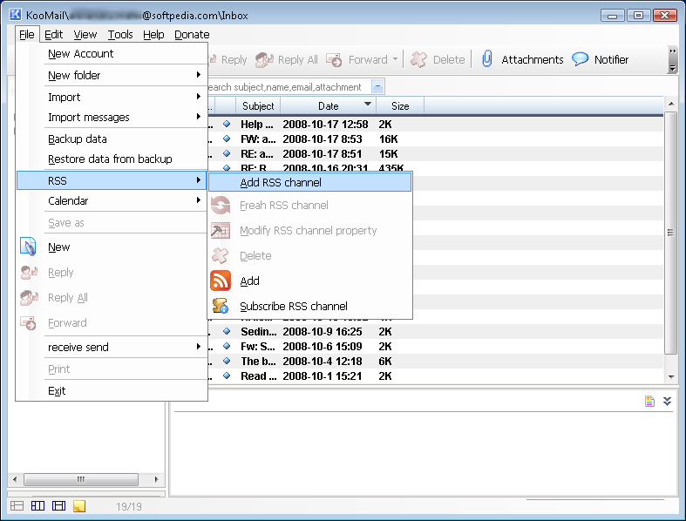This screenshot has height=521, width=686.
Task: Expand the Import submenu
Action: [x=199, y=96]
